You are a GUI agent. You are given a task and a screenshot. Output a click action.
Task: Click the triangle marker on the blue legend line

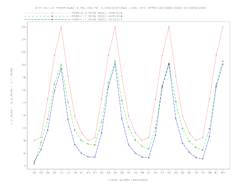[52, 20]
